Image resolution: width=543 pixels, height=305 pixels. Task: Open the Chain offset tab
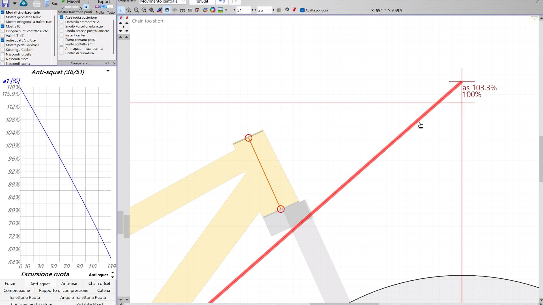point(99,283)
